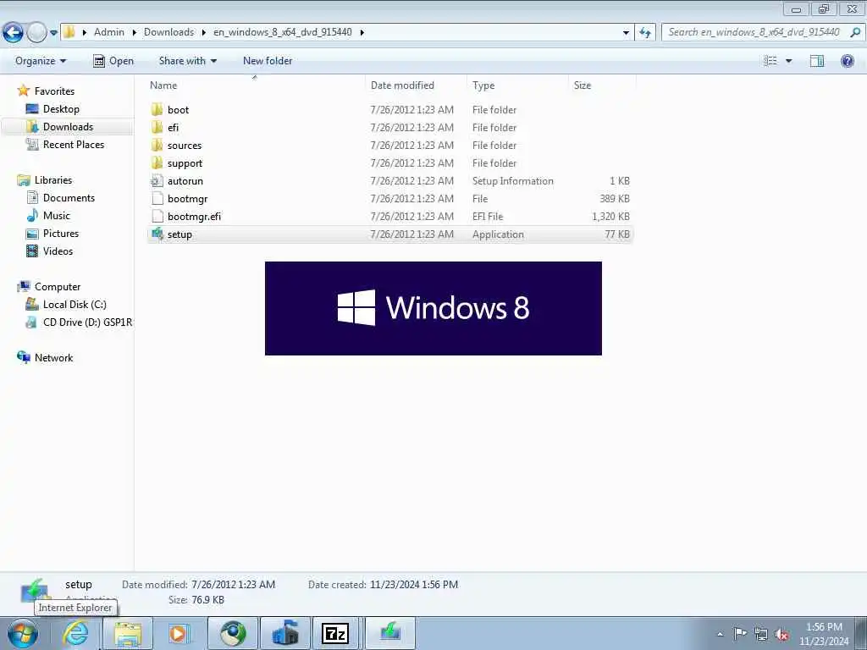Click Network in the navigation pane
This screenshot has height=650, width=867.
(x=53, y=358)
